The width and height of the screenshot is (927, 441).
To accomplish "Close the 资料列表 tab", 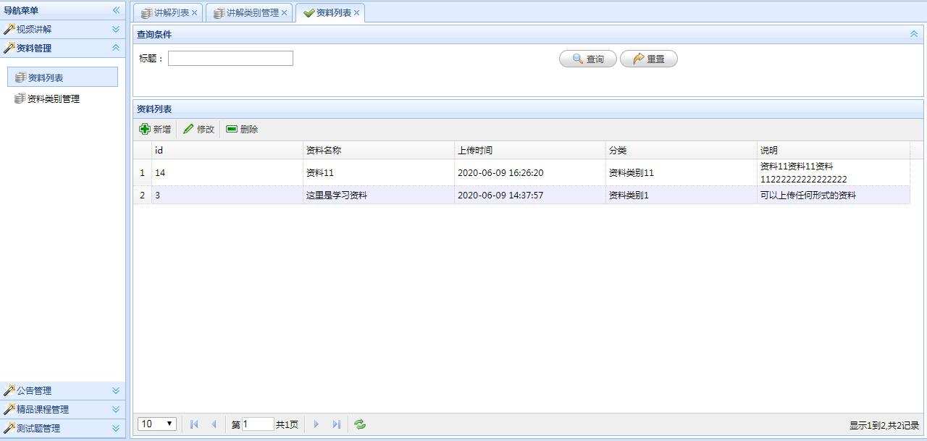I will (x=356, y=13).
